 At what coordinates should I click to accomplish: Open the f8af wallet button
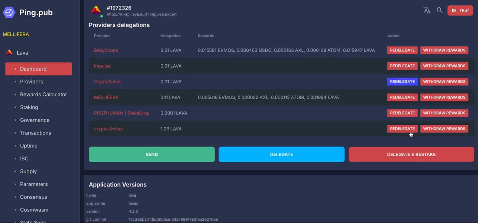coord(460,10)
